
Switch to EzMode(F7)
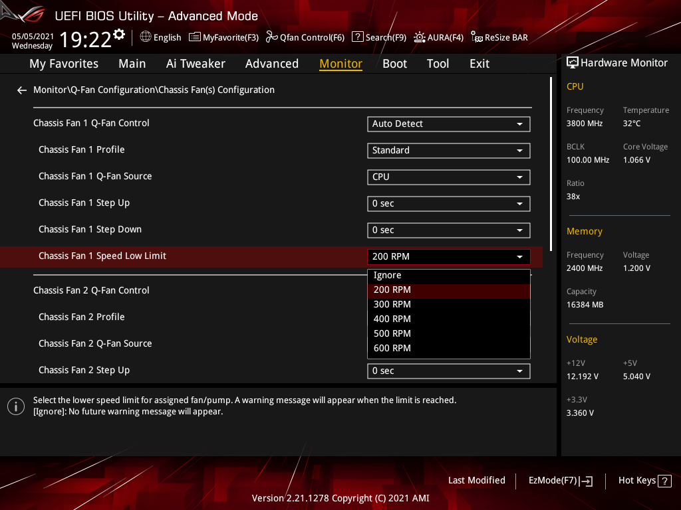point(560,481)
